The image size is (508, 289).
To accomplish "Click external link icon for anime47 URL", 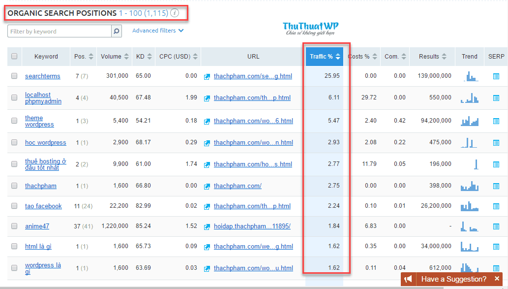I will pos(208,226).
